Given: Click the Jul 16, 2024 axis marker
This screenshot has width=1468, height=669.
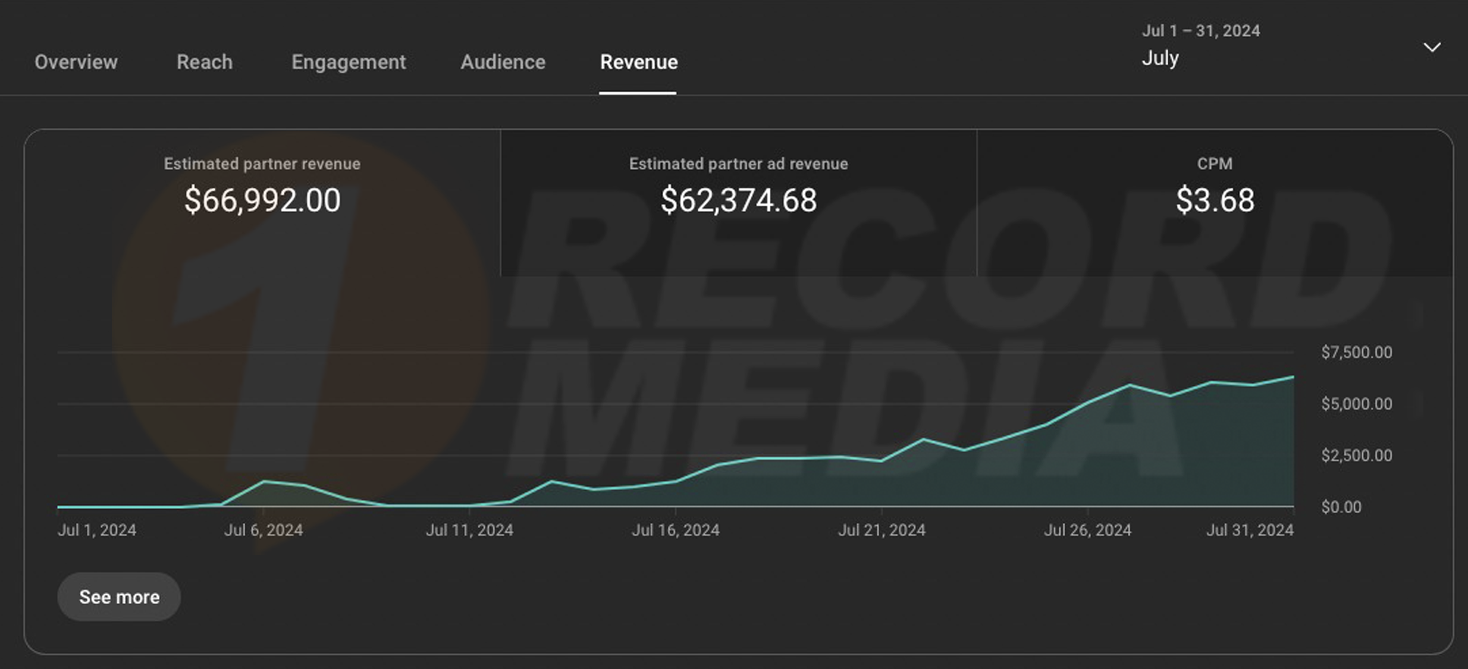Looking at the screenshot, I should (x=675, y=530).
